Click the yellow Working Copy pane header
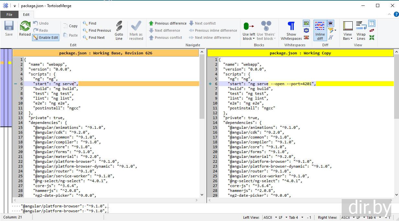399x221 pixels. [x=300, y=53]
